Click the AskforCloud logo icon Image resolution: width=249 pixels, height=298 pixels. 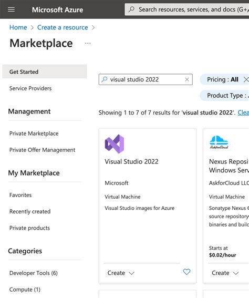pos(219,142)
